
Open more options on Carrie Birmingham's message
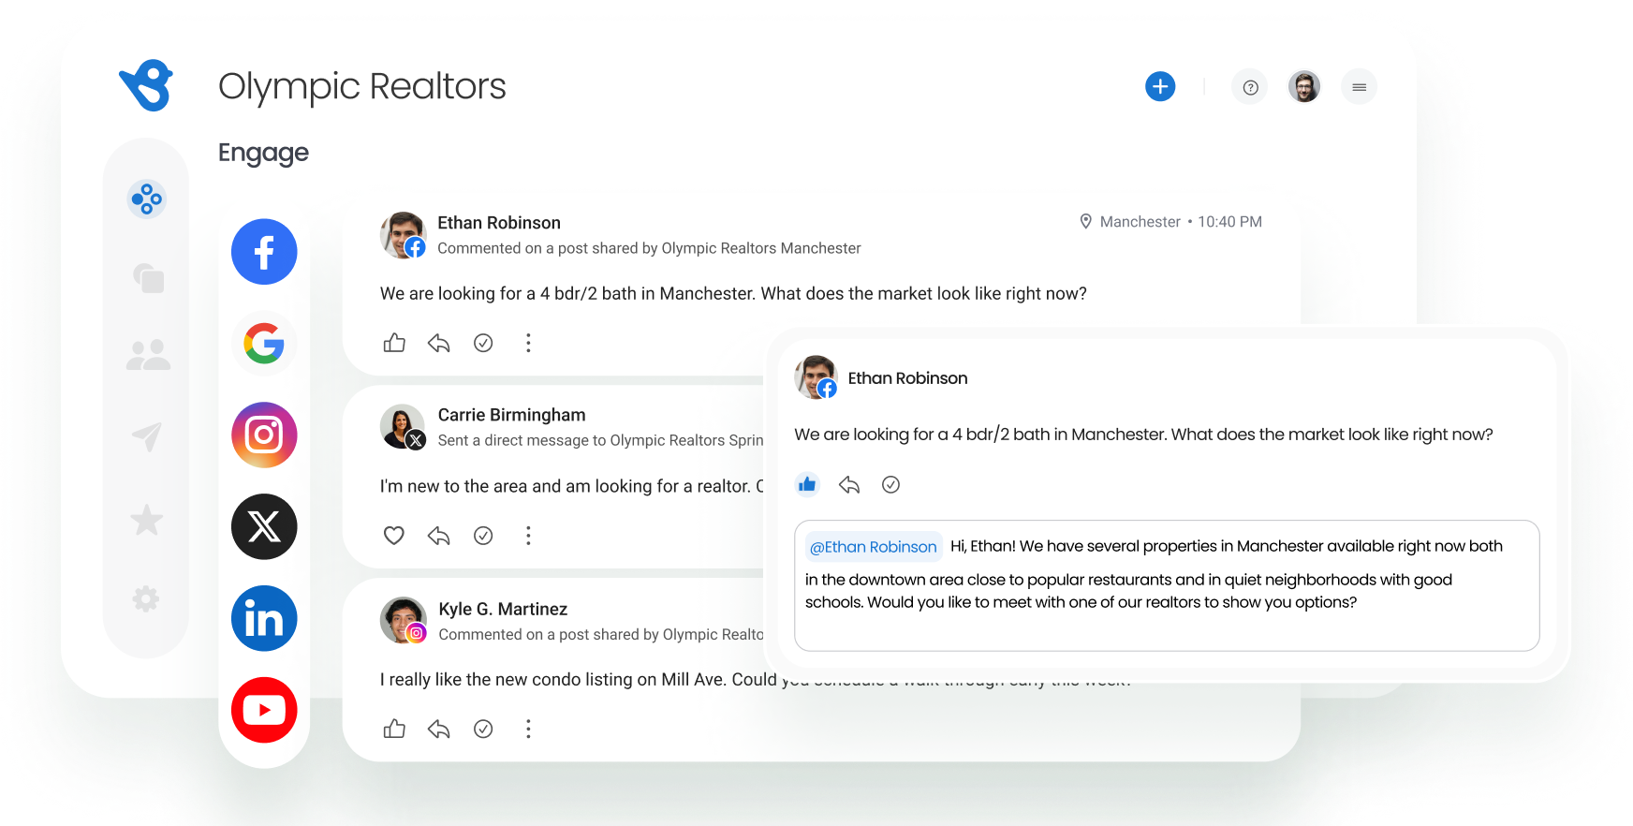click(528, 536)
